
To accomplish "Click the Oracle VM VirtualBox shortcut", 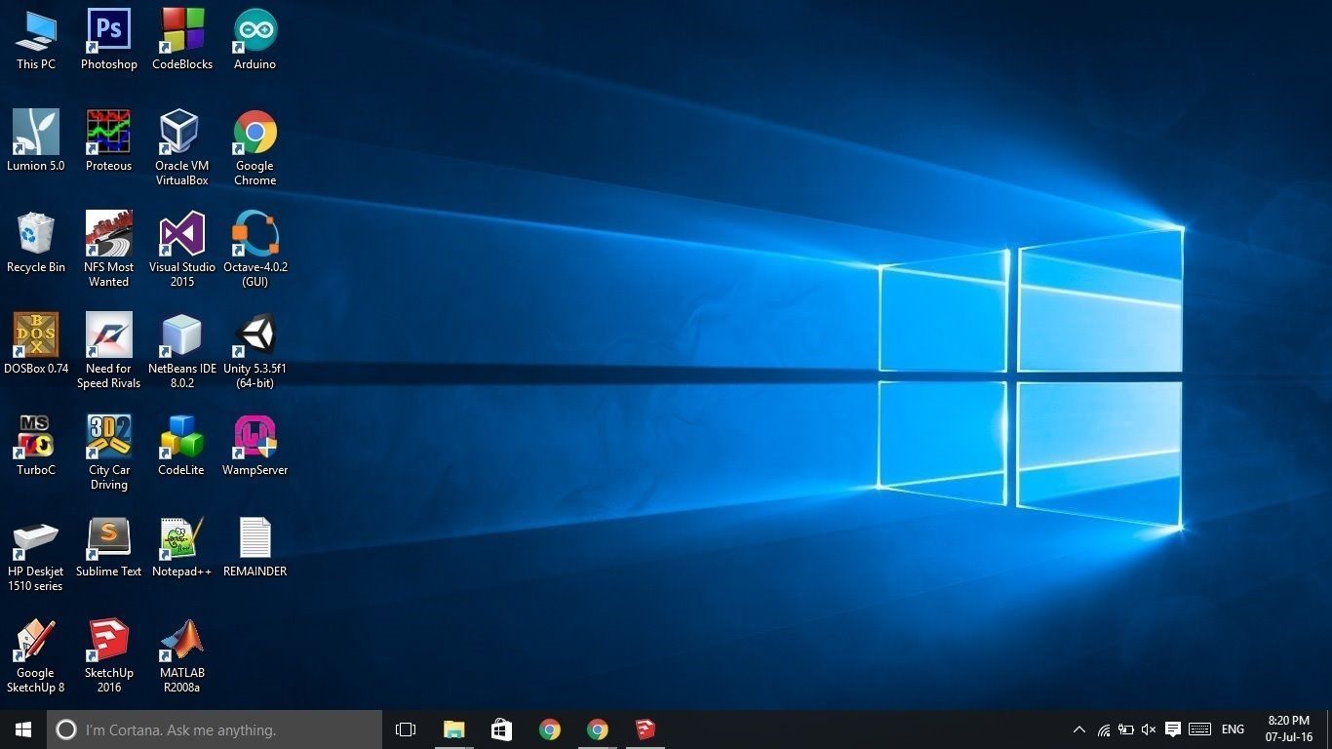I will point(181,147).
